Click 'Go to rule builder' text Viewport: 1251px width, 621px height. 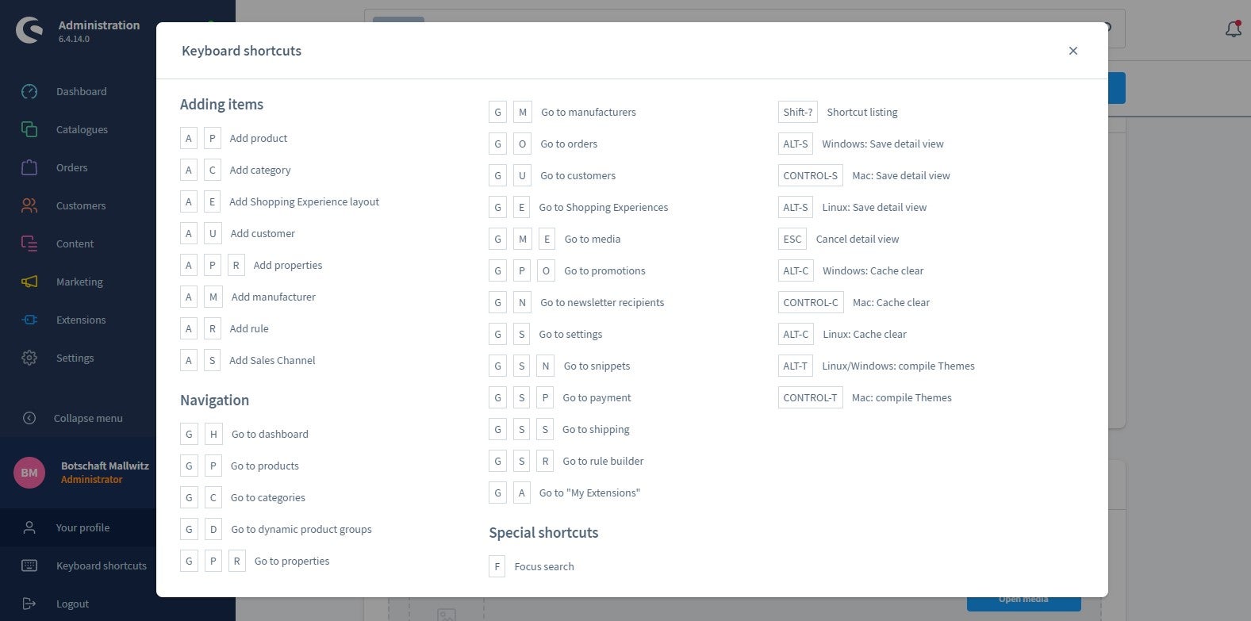click(603, 461)
